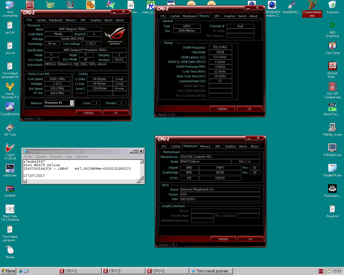344x275 pixels.
Task: Open the Корзина recycle bin icon
Action: coord(332,7)
